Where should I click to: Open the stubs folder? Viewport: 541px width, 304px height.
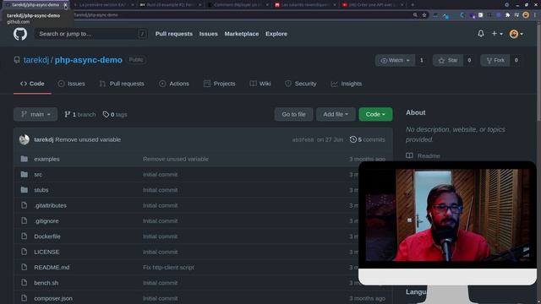point(41,190)
